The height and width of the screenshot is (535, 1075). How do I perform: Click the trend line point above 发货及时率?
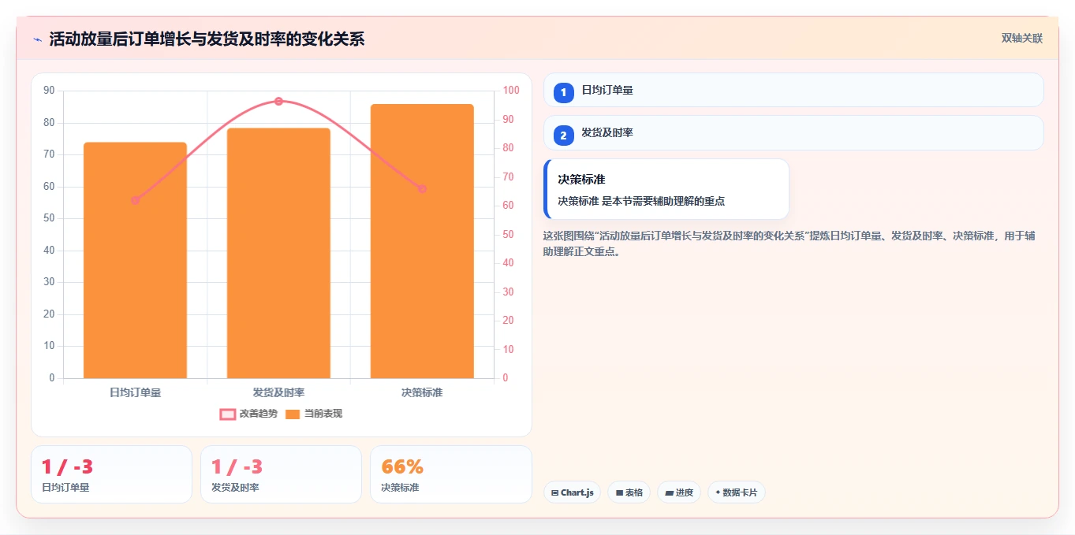(278, 102)
